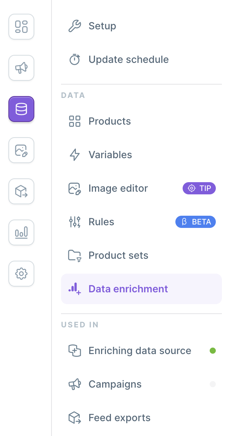The image size is (228, 436).
Task: Open the image editor icon in the left rail
Action: pyautogui.click(x=21, y=150)
